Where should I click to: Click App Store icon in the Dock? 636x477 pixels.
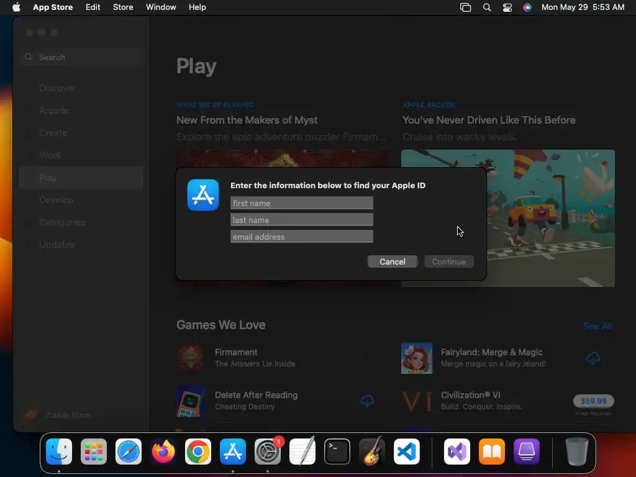pyautogui.click(x=233, y=452)
